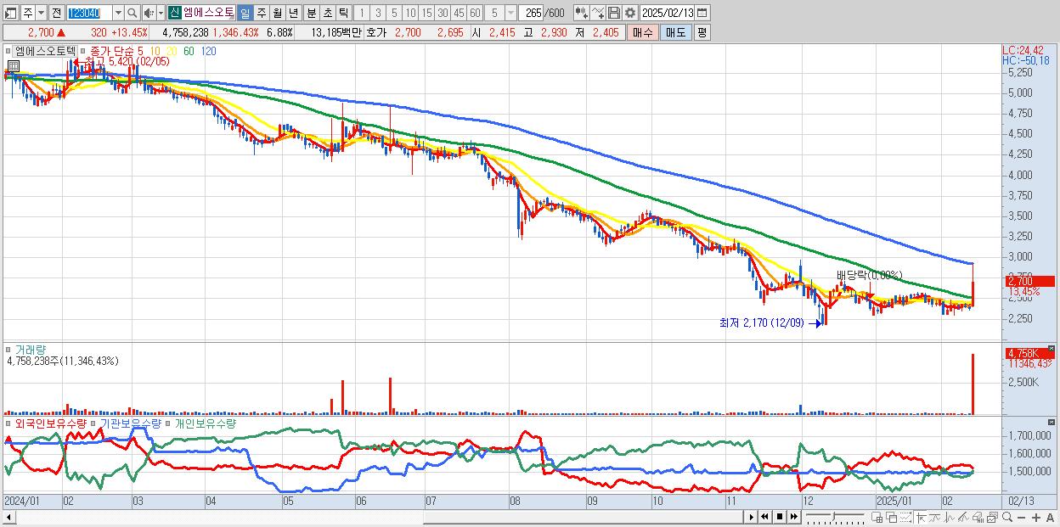Click the 매도 sell button
The width and height of the screenshot is (1060, 527).
[x=675, y=32]
